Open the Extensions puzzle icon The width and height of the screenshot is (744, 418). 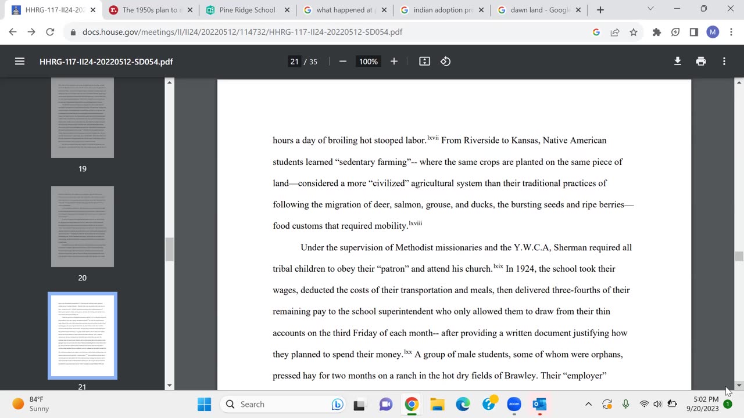[x=657, y=33]
